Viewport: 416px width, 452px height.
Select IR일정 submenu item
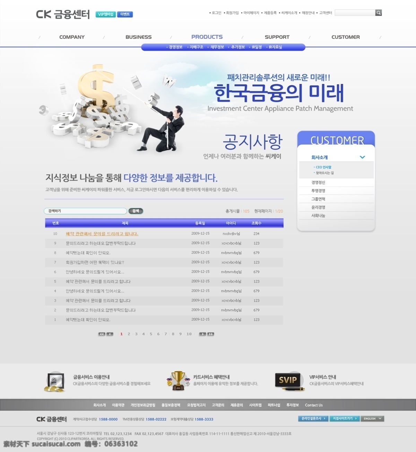pos(257,47)
